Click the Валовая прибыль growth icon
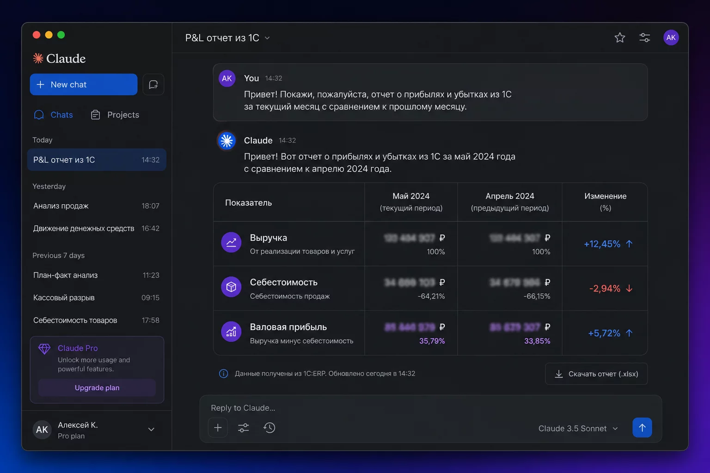The width and height of the screenshot is (710, 473). coord(231,332)
